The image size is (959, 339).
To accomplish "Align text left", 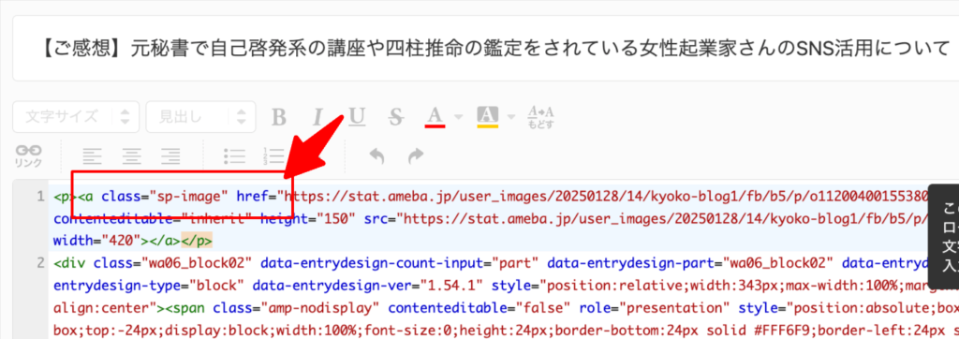I will [93, 156].
